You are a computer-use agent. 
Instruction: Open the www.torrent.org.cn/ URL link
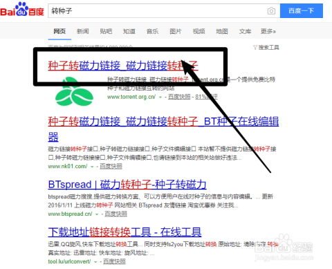(131, 97)
